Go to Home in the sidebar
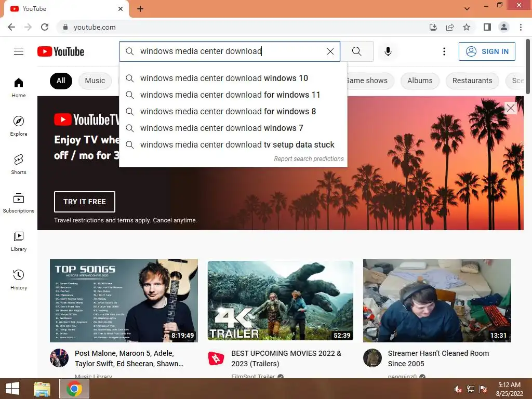532x399 pixels. [x=19, y=87]
